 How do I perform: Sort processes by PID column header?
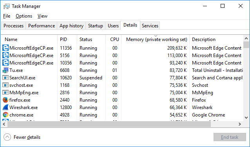[x=67, y=39]
